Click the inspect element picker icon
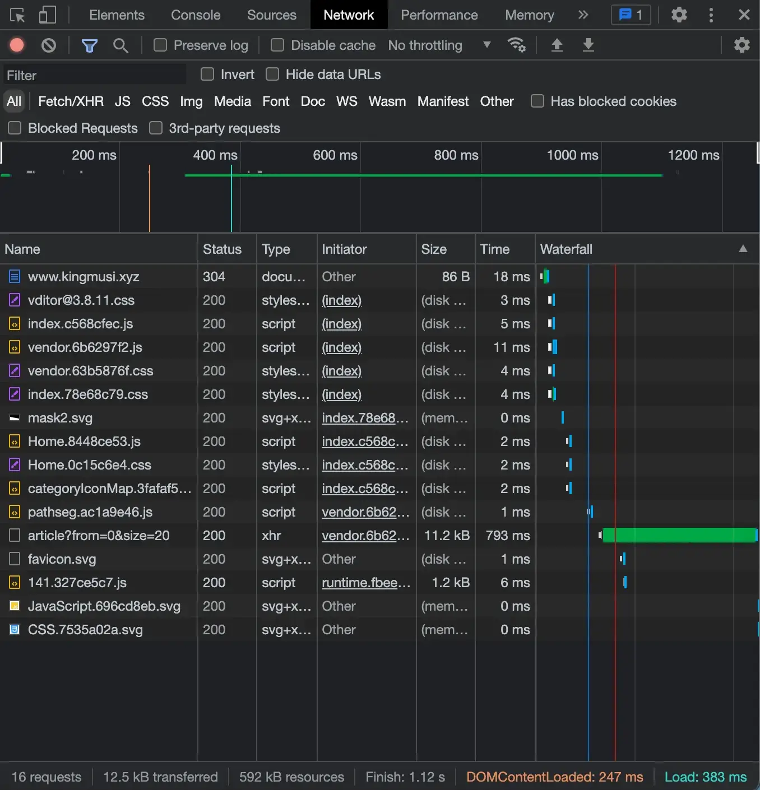The height and width of the screenshot is (790, 760). (17, 15)
